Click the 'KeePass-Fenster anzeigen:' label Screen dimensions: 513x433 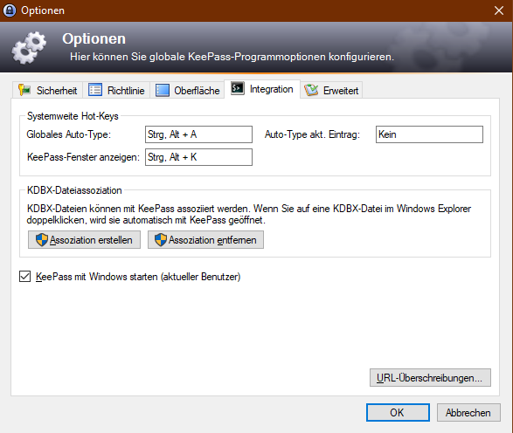pos(83,157)
